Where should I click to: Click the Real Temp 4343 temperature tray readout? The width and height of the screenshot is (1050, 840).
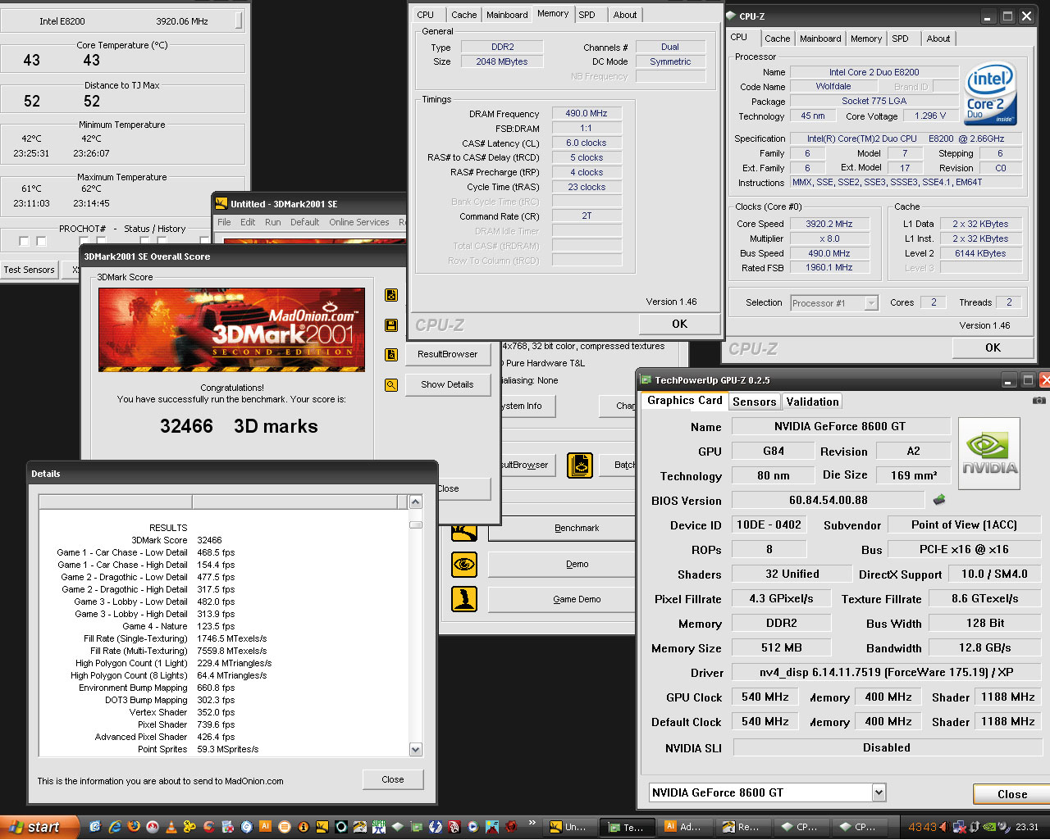pyautogui.click(x=922, y=827)
